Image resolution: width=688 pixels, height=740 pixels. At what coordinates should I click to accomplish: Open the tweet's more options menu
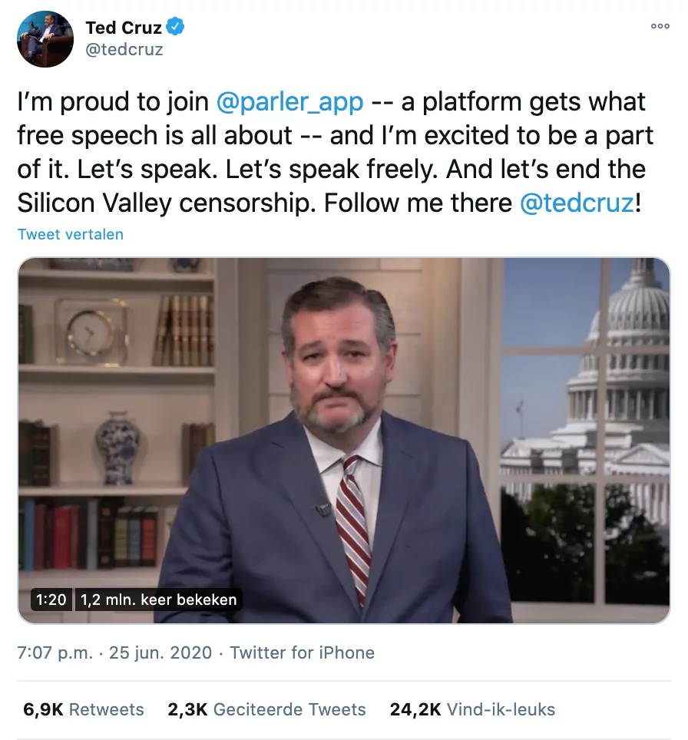point(660,26)
